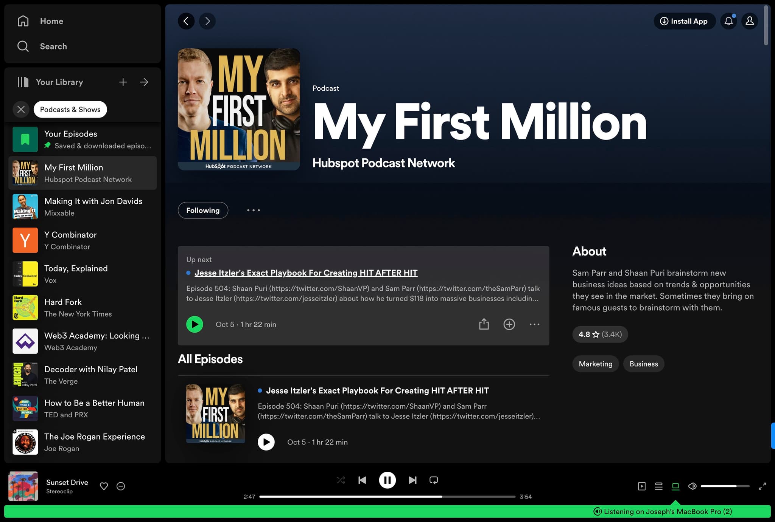Click the user profile icon
This screenshot has height=522, width=775.
pyautogui.click(x=750, y=21)
